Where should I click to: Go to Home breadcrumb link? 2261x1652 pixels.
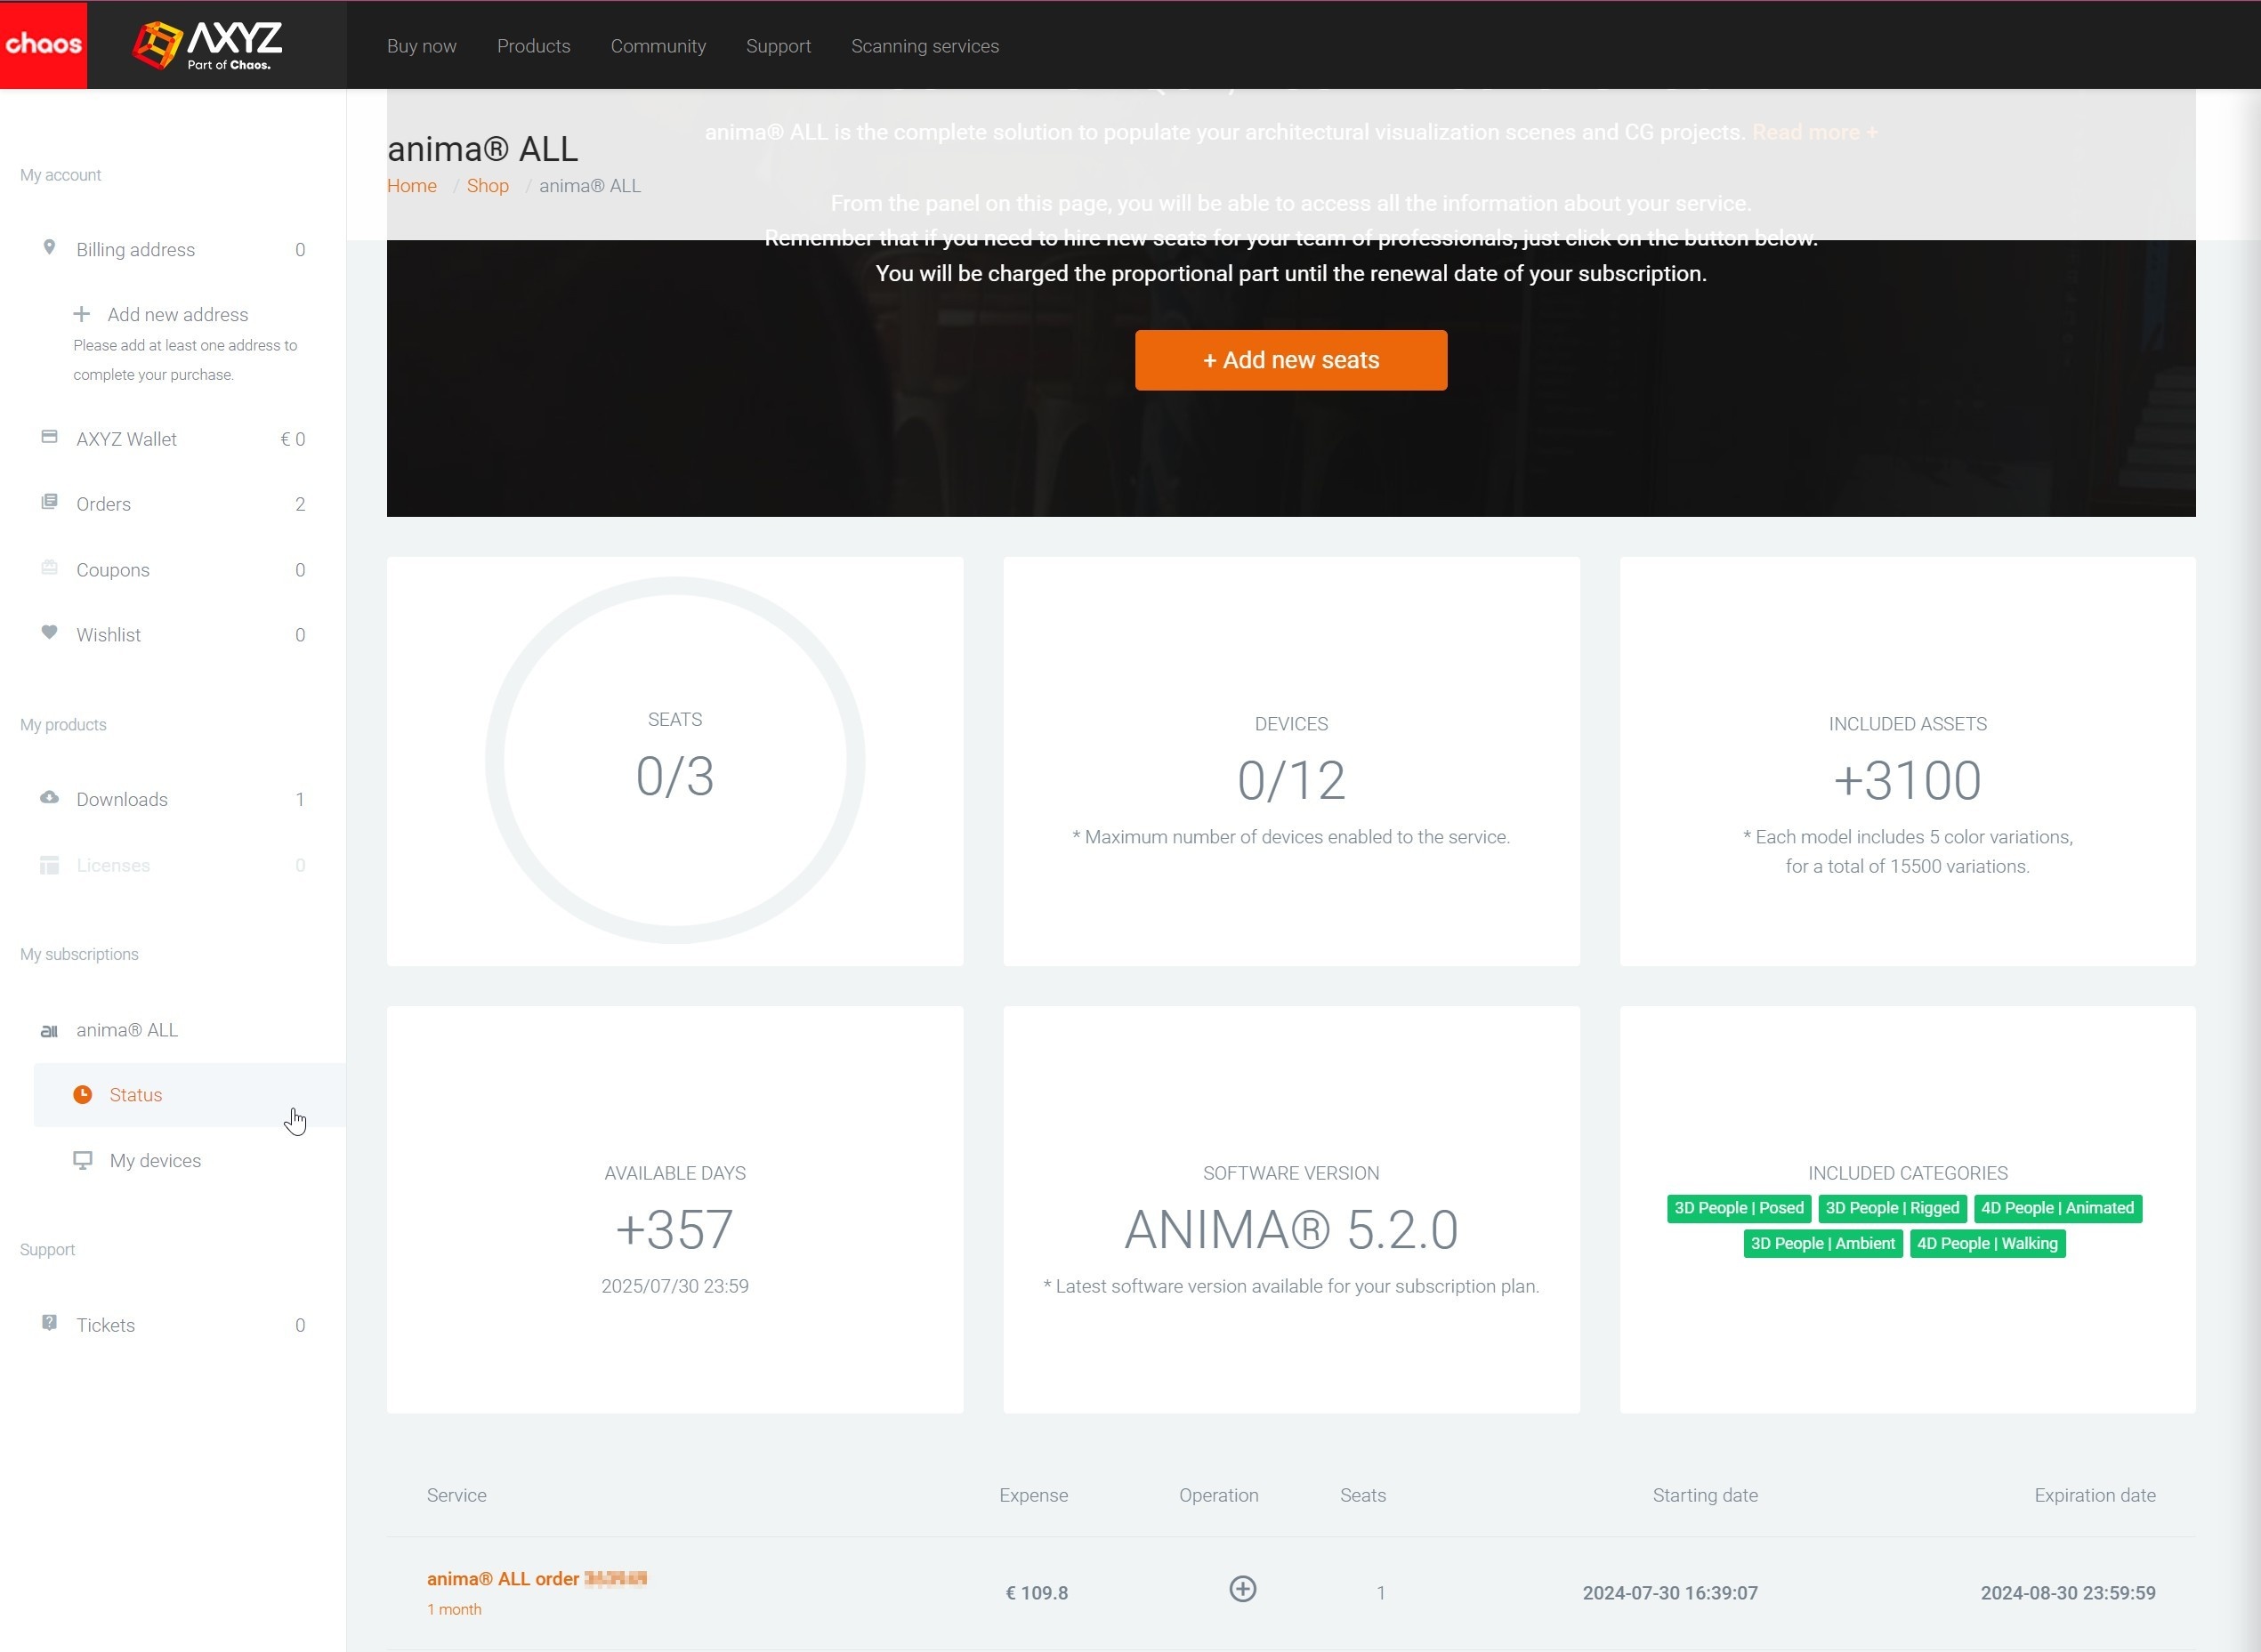point(412,186)
